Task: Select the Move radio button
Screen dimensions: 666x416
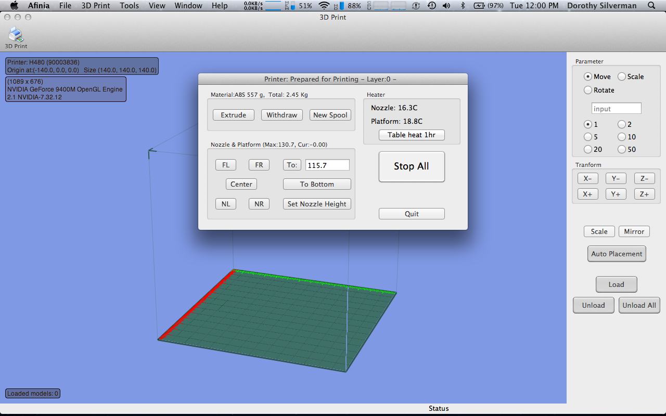Action: click(x=588, y=76)
